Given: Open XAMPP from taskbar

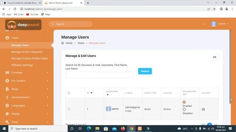Looking at the screenshot, I should pos(140,129).
